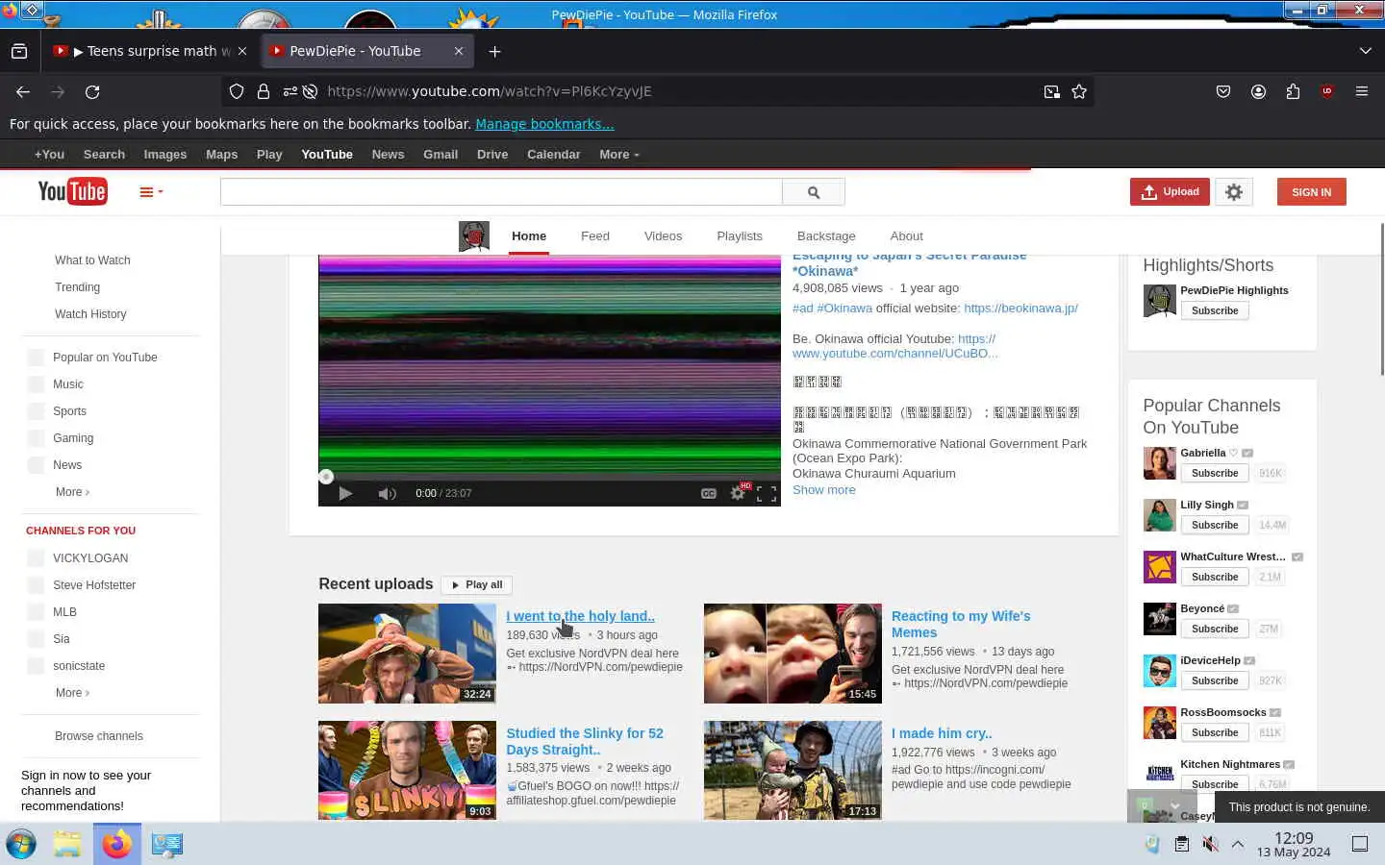Subscribe to PewDiePie Highlights

coord(1215,310)
